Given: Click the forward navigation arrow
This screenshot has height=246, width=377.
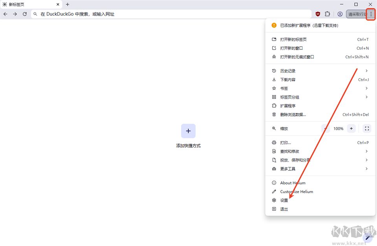Looking at the screenshot, I should click(15, 14).
